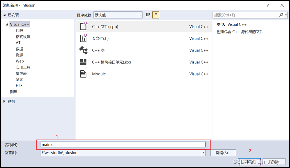Select the 代码 category
The height and width of the screenshot is (168, 290).
coord(19,30)
